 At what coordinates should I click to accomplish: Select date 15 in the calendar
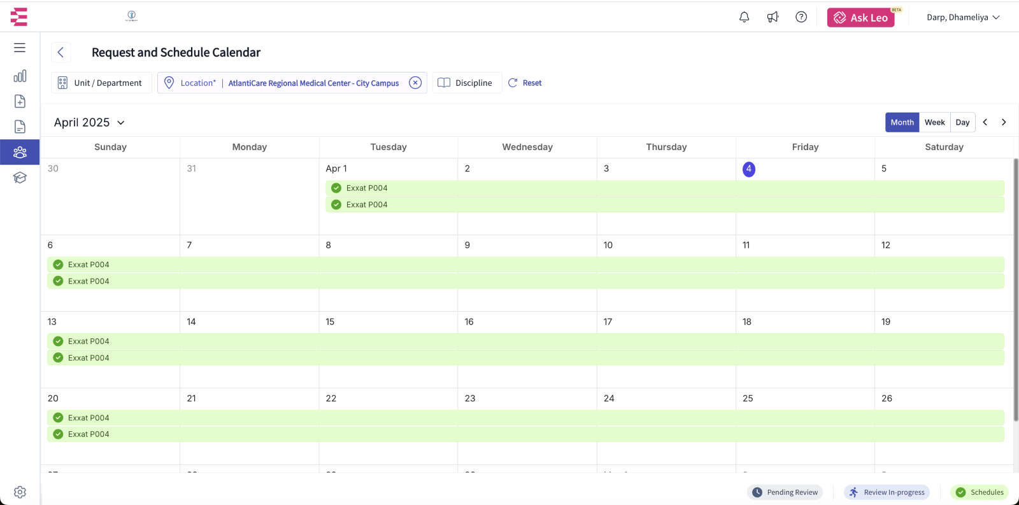[330, 322]
